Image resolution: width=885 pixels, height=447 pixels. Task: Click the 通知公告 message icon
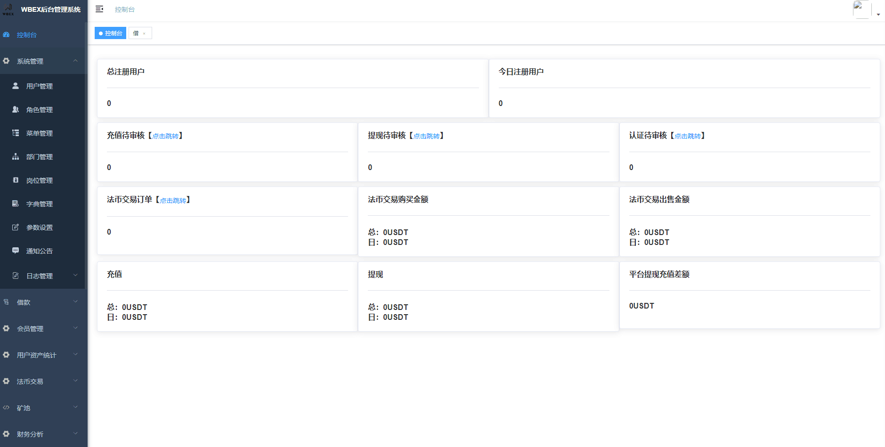click(x=16, y=251)
